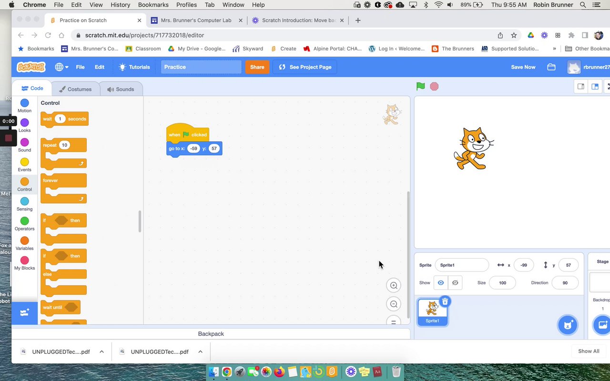This screenshot has height=381, width=610.
Task: Click the sprite Direction field
Action: pyautogui.click(x=565, y=282)
